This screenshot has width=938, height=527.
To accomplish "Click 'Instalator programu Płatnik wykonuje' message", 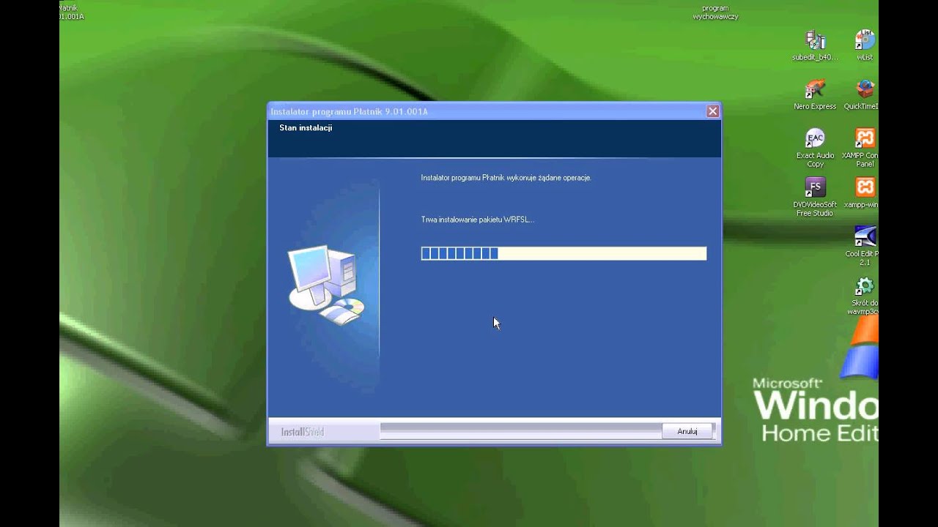I will point(506,178).
